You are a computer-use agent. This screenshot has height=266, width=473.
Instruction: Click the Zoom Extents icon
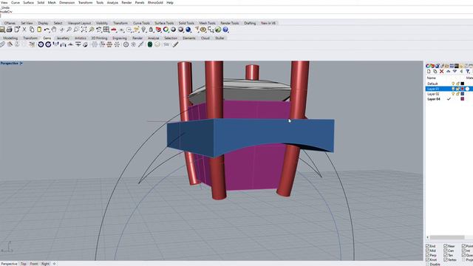pyautogui.click(x=84, y=30)
